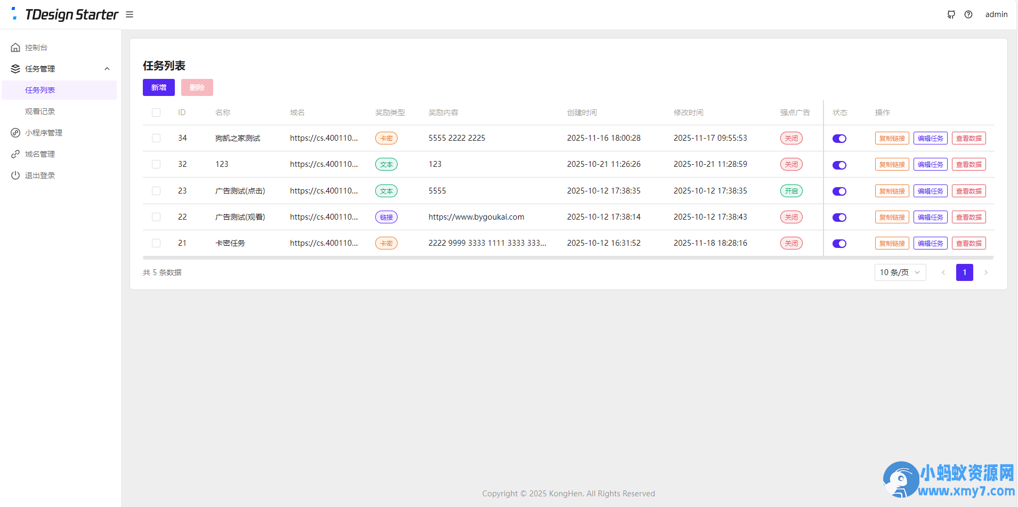Click the 任务管理 layers icon

(15, 69)
